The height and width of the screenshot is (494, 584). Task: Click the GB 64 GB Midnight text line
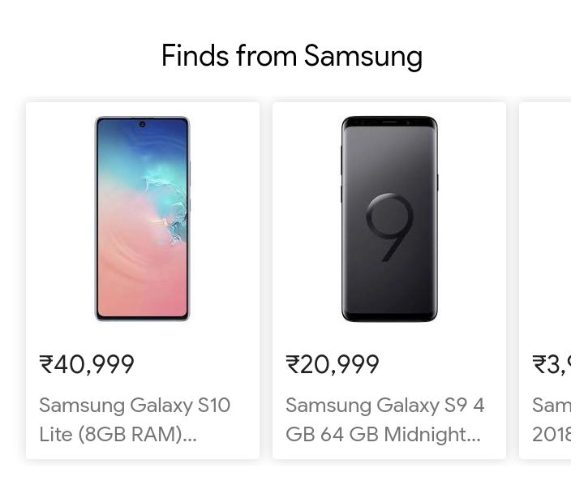[383, 434]
